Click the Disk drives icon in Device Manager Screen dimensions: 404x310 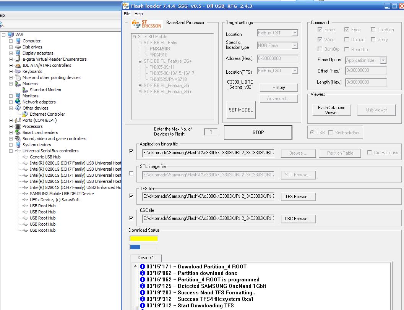(x=18, y=47)
